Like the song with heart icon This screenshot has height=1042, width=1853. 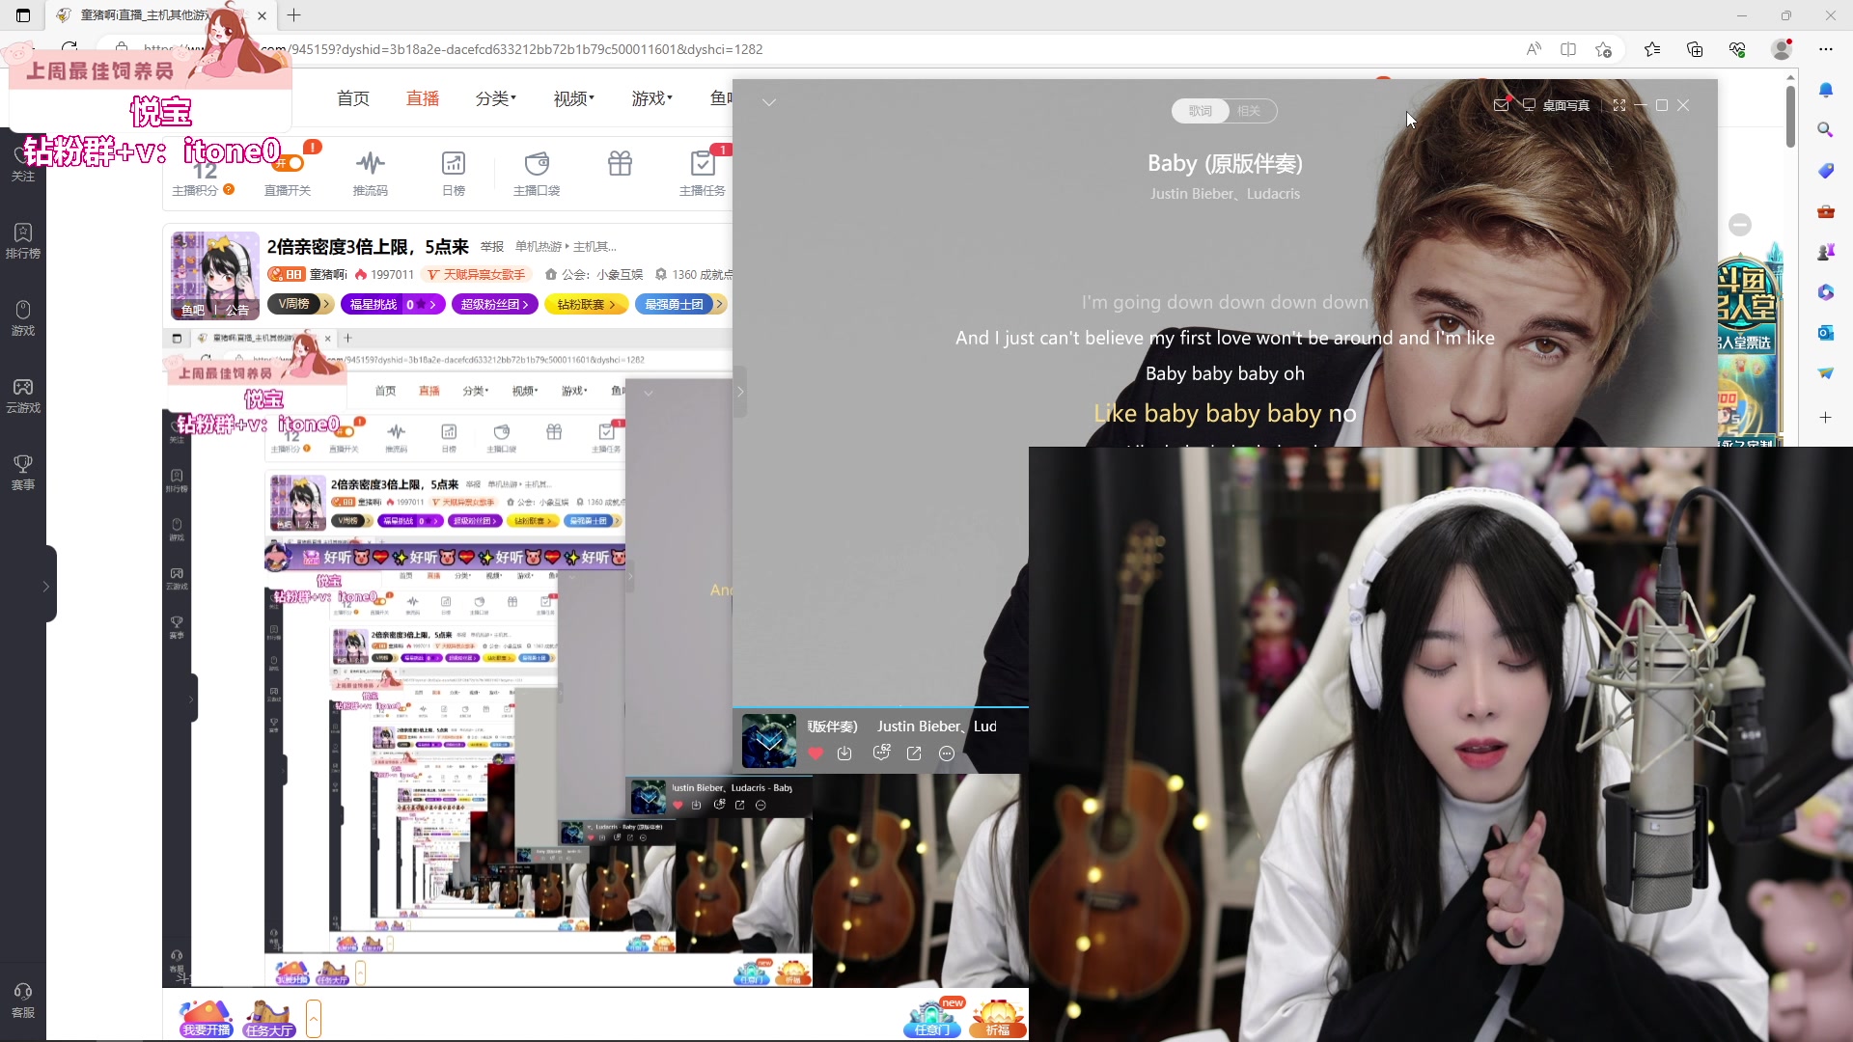click(x=816, y=754)
